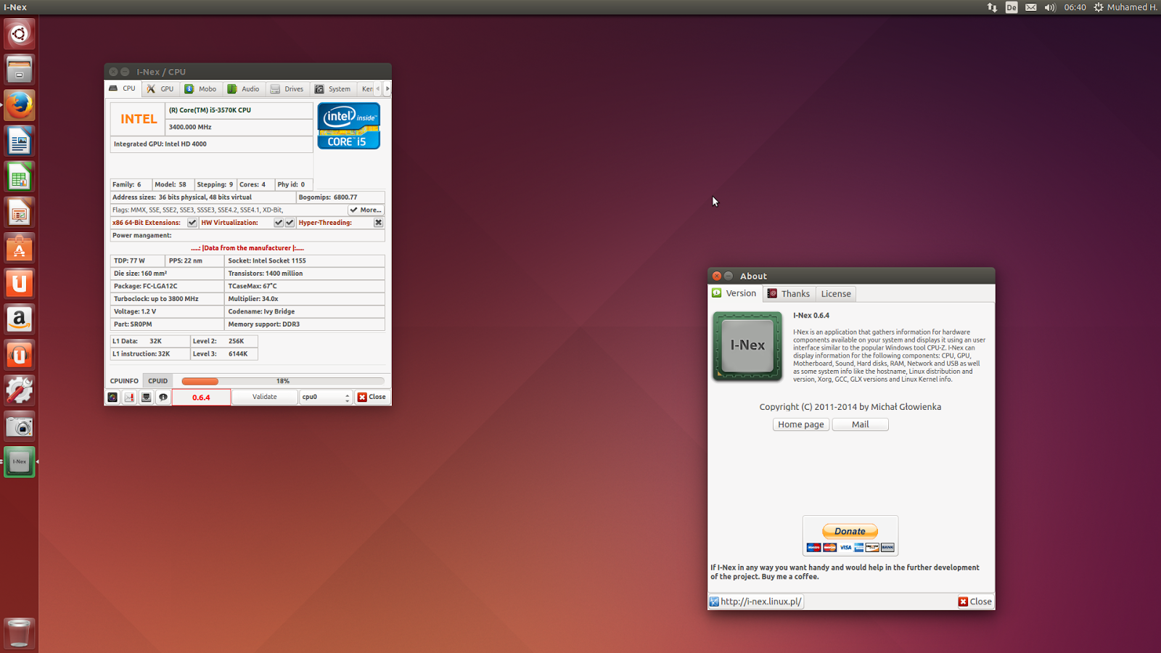Click the Home page button in About
The image size is (1161, 653).
(x=801, y=424)
